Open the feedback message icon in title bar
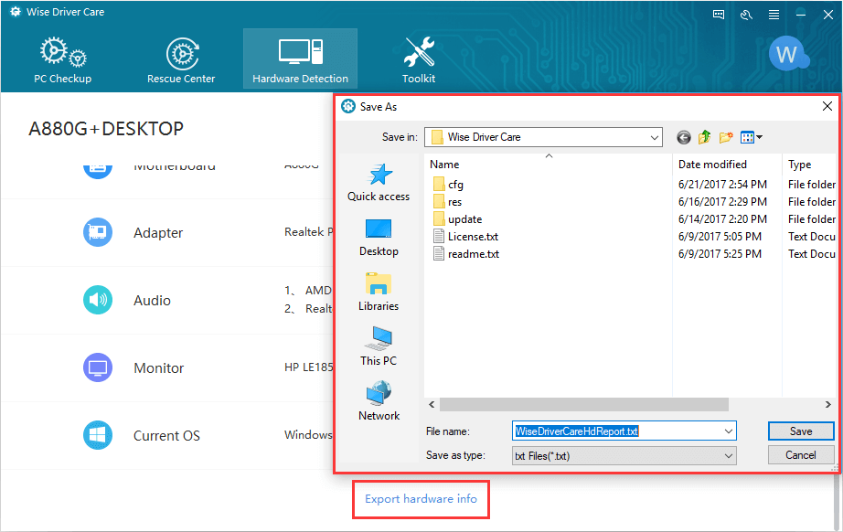Screen dimensions: 843x532 pyautogui.click(x=719, y=15)
